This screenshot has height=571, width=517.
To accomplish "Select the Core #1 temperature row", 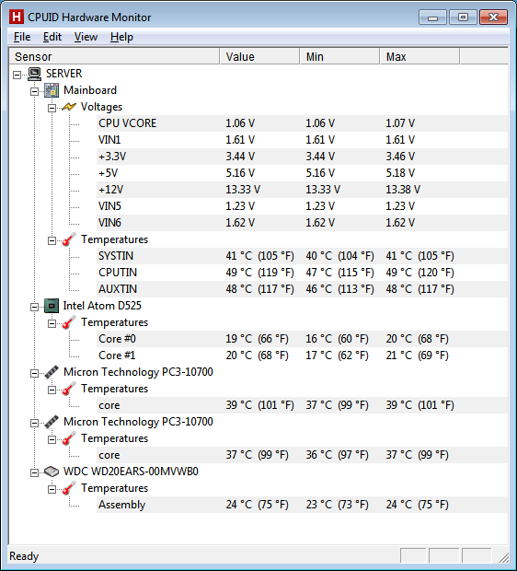I will pyautogui.click(x=302, y=355).
